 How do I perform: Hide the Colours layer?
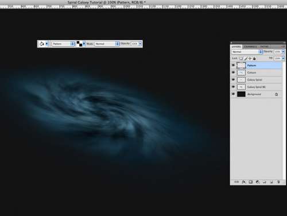[x=233, y=72]
